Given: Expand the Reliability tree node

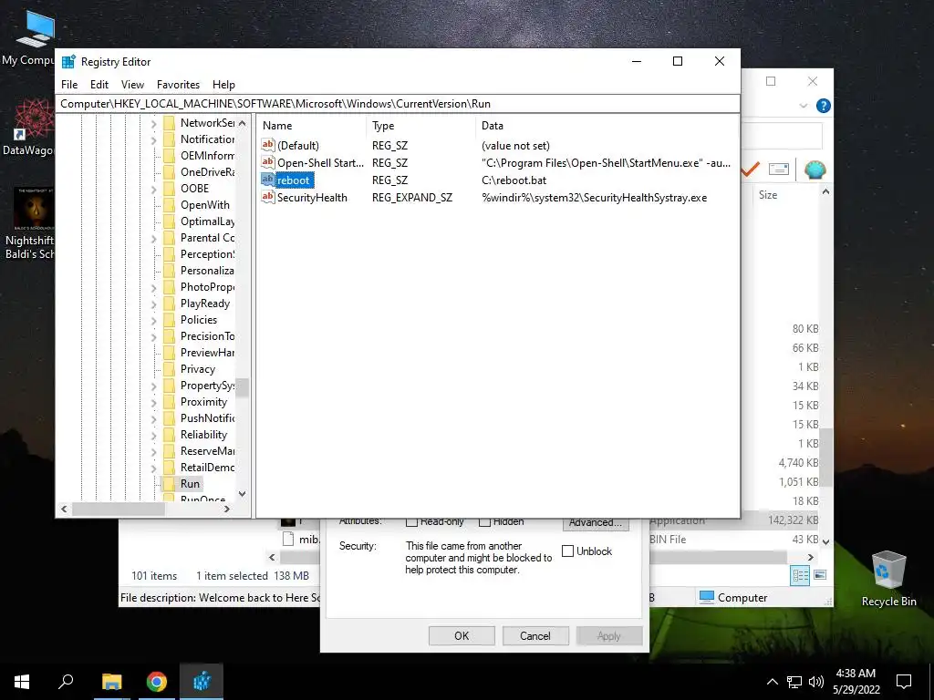Looking at the screenshot, I should tap(153, 436).
